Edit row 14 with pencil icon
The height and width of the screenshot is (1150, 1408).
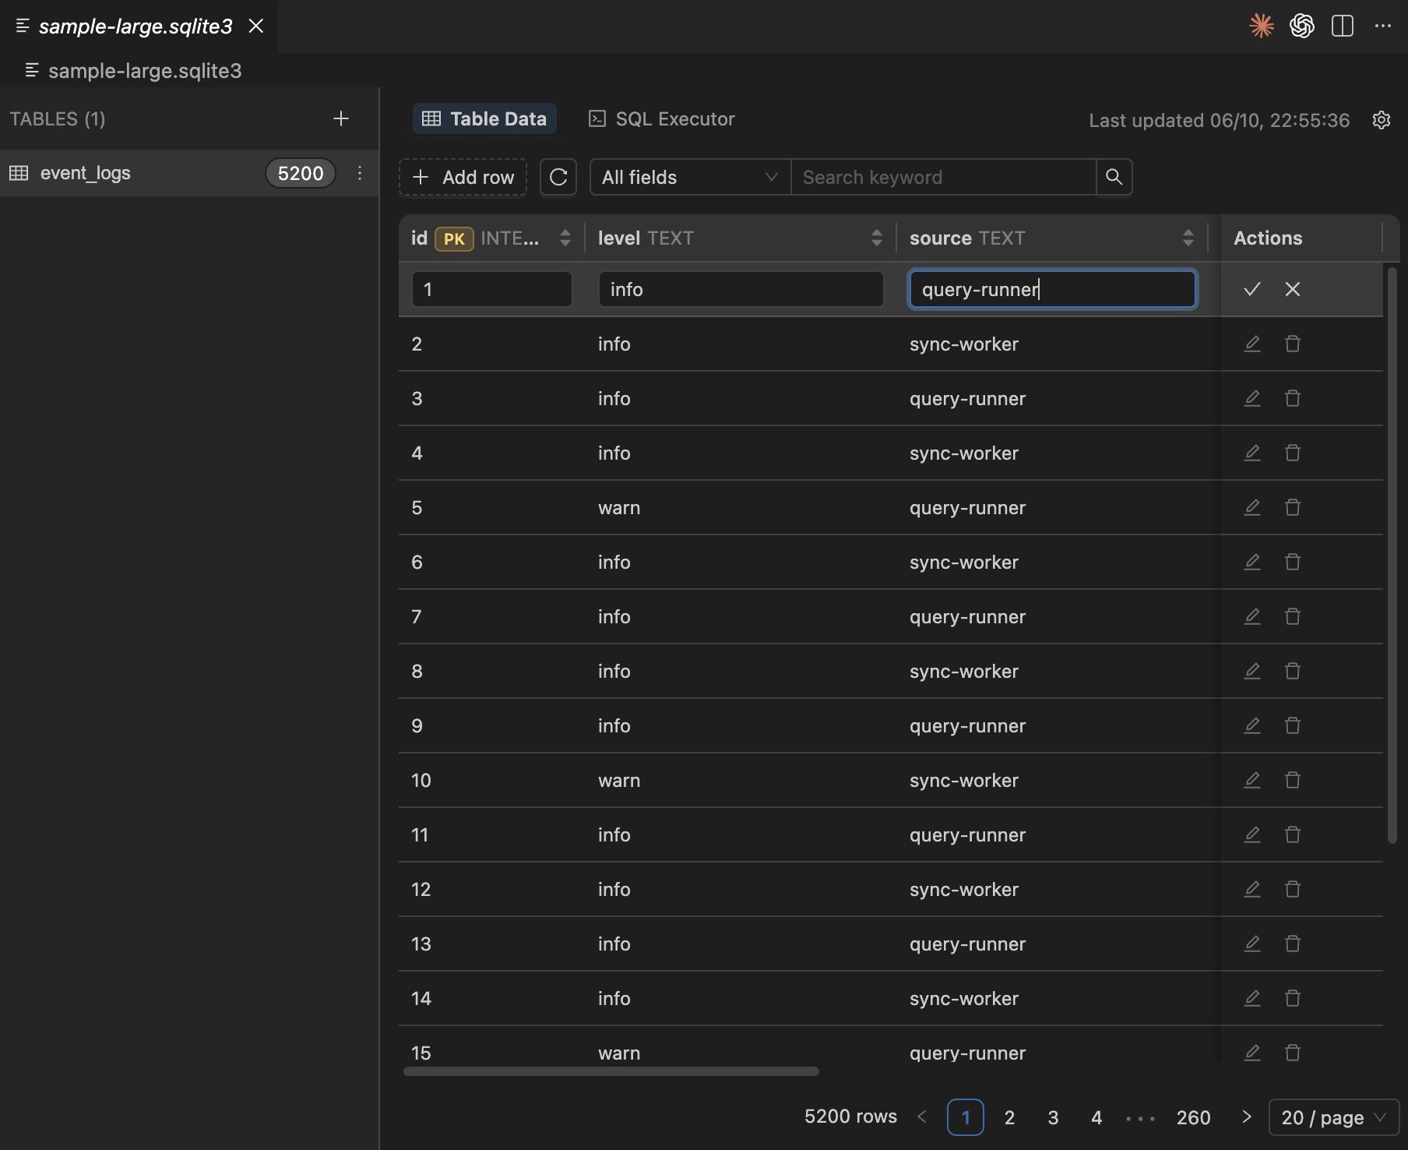tap(1252, 998)
